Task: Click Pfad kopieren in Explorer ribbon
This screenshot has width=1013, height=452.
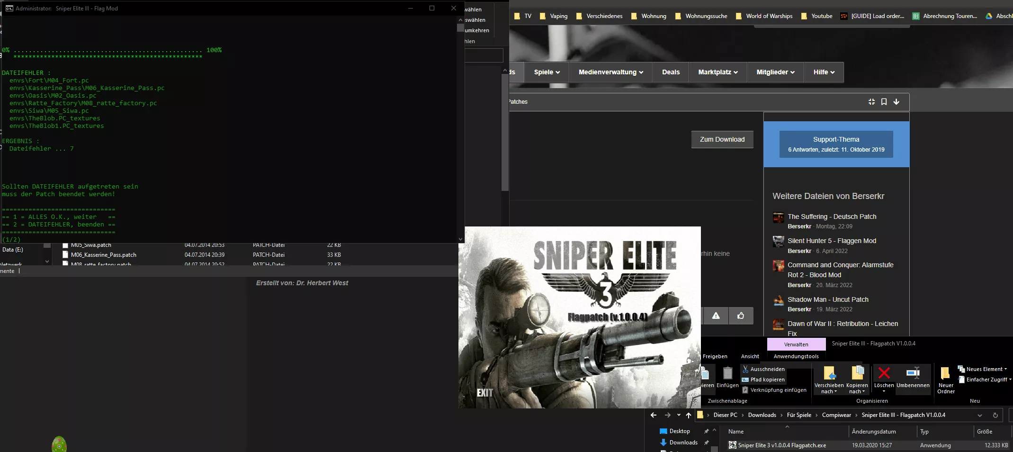Action: point(763,380)
